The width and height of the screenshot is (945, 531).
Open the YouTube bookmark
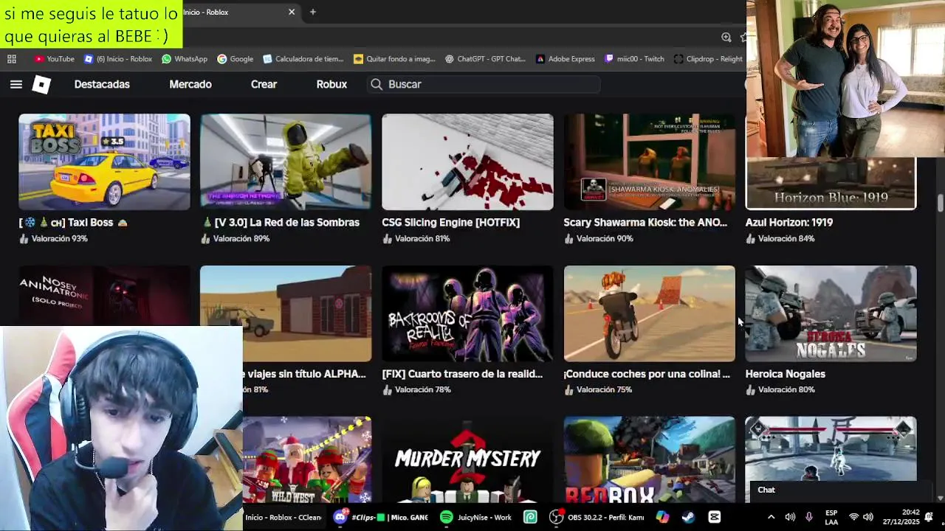[54, 59]
